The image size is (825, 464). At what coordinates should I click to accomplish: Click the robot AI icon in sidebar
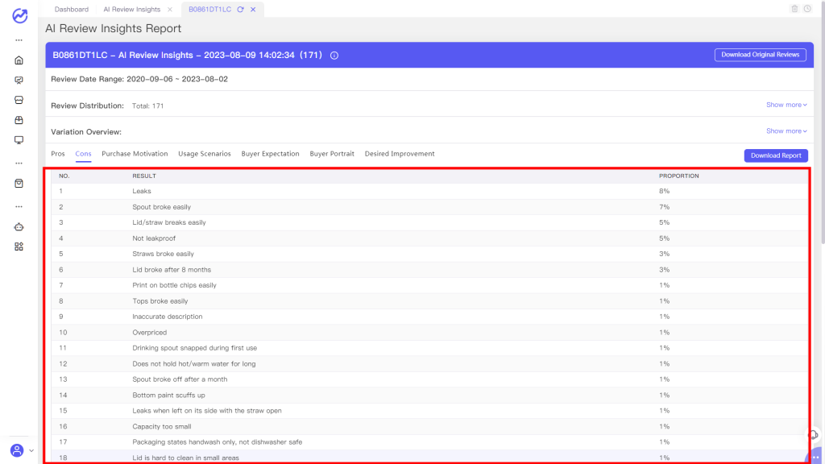[x=19, y=226]
